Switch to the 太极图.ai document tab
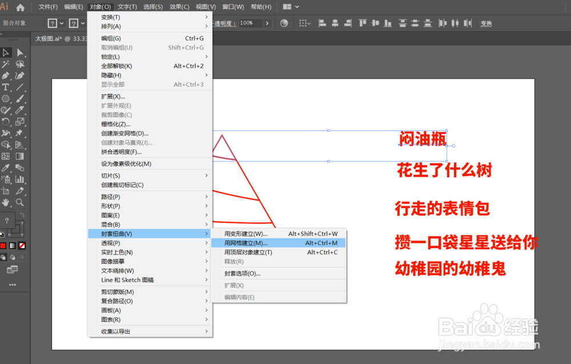571x364 pixels. pos(60,39)
